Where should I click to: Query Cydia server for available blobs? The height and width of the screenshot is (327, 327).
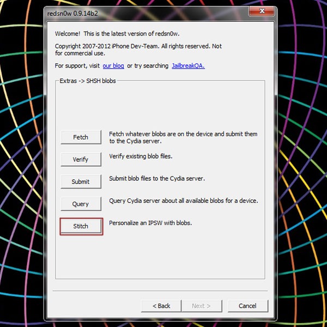pos(81,204)
